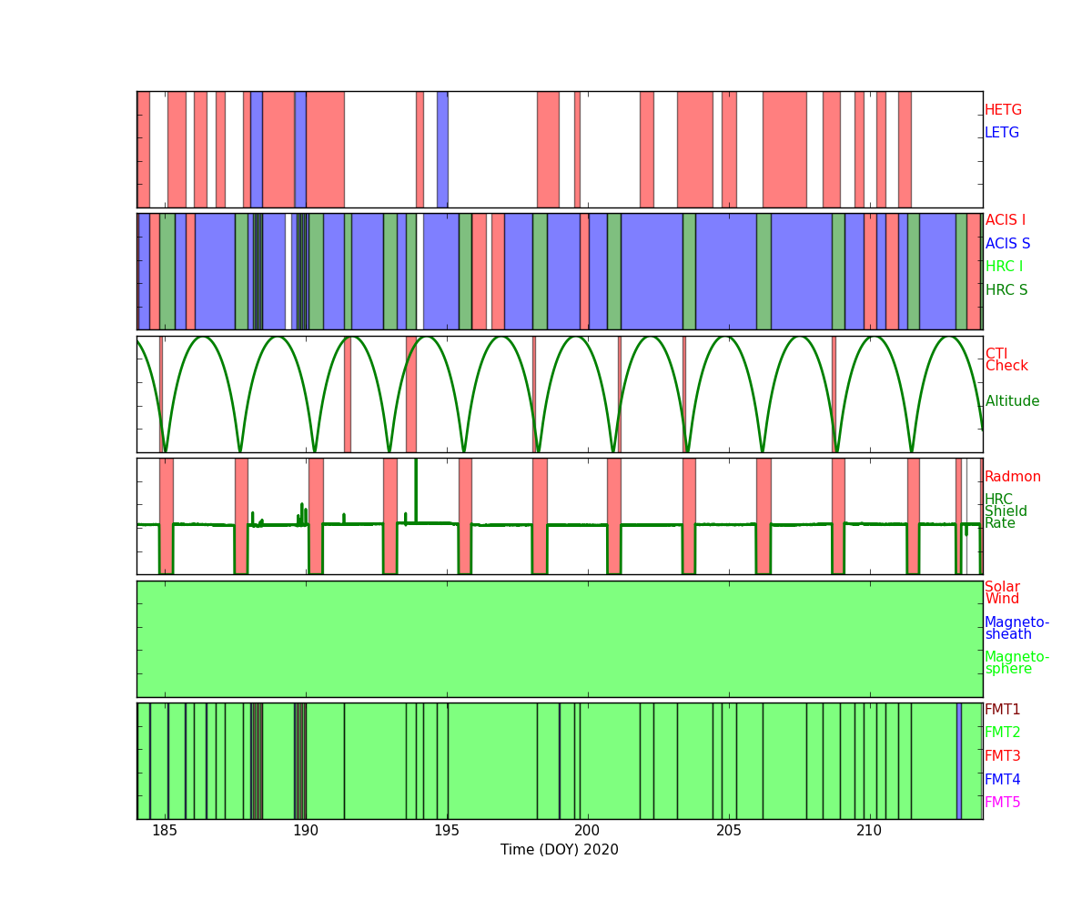1092x910 pixels.
Task: Select the Magnetosphere legend label
Action: (x=1016, y=662)
